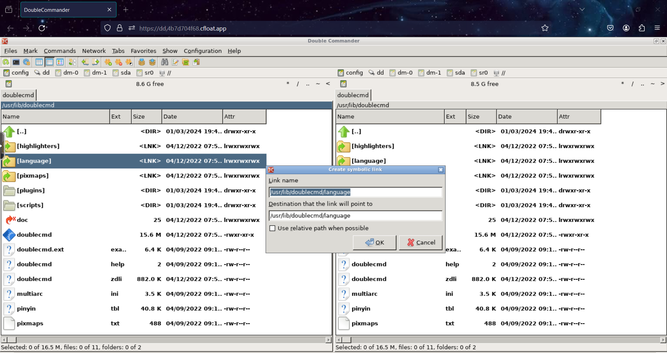
Task: Select broken doc link in left panel
Action: (x=134, y=220)
